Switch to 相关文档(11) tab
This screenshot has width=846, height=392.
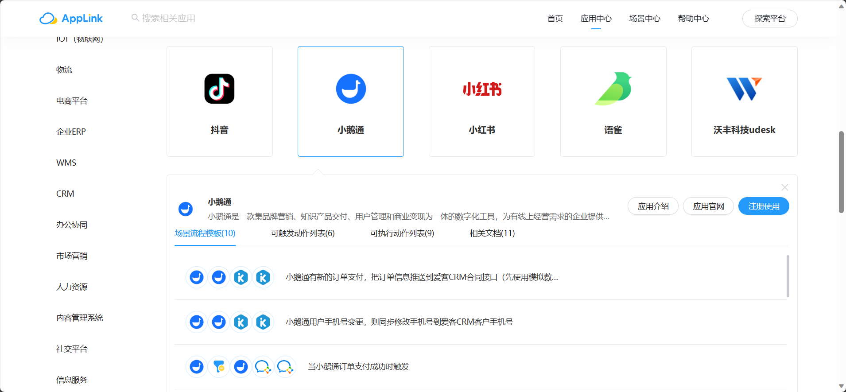click(492, 233)
